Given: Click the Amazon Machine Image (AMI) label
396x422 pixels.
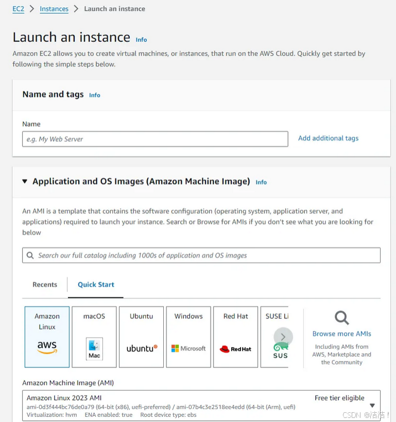Looking at the screenshot, I should [68, 383].
